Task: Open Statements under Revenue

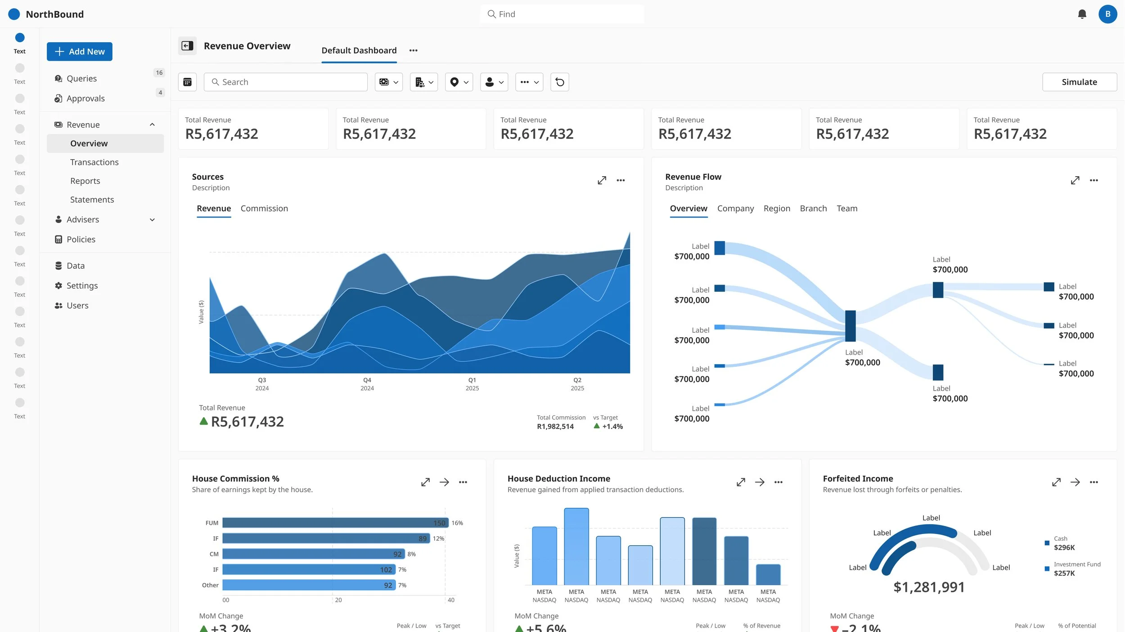Action: 105,200
